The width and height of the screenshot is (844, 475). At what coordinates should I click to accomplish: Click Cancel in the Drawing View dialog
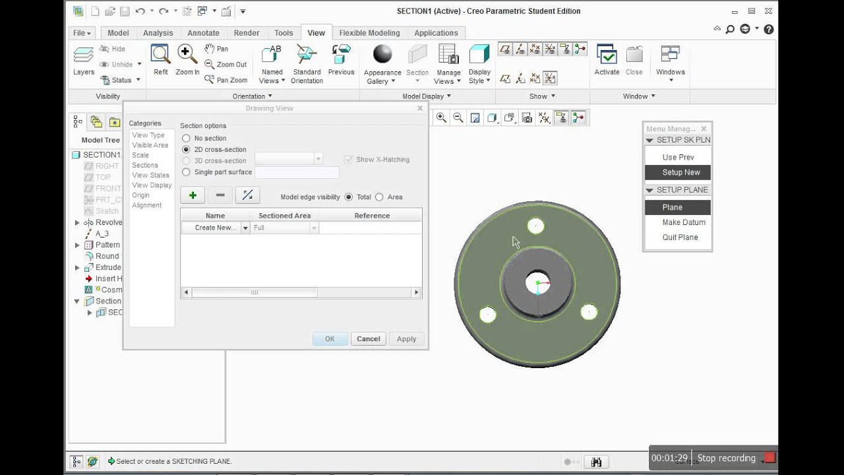[x=369, y=339]
